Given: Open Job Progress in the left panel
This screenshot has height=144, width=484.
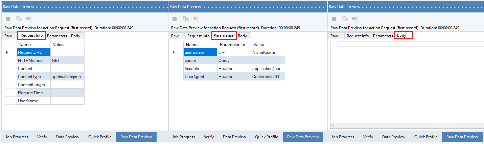Looking at the screenshot, I should [17, 137].
